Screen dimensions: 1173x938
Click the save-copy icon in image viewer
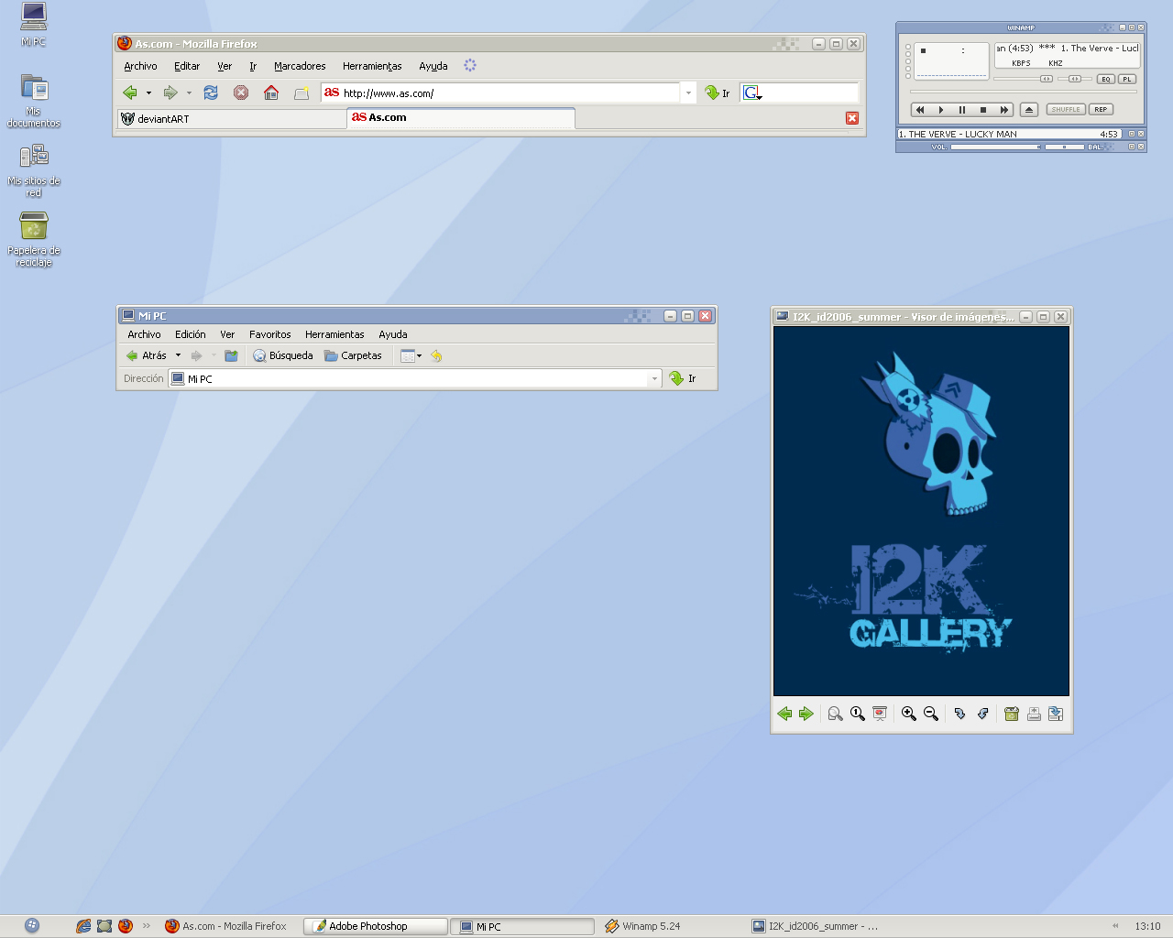point(1056,714)
